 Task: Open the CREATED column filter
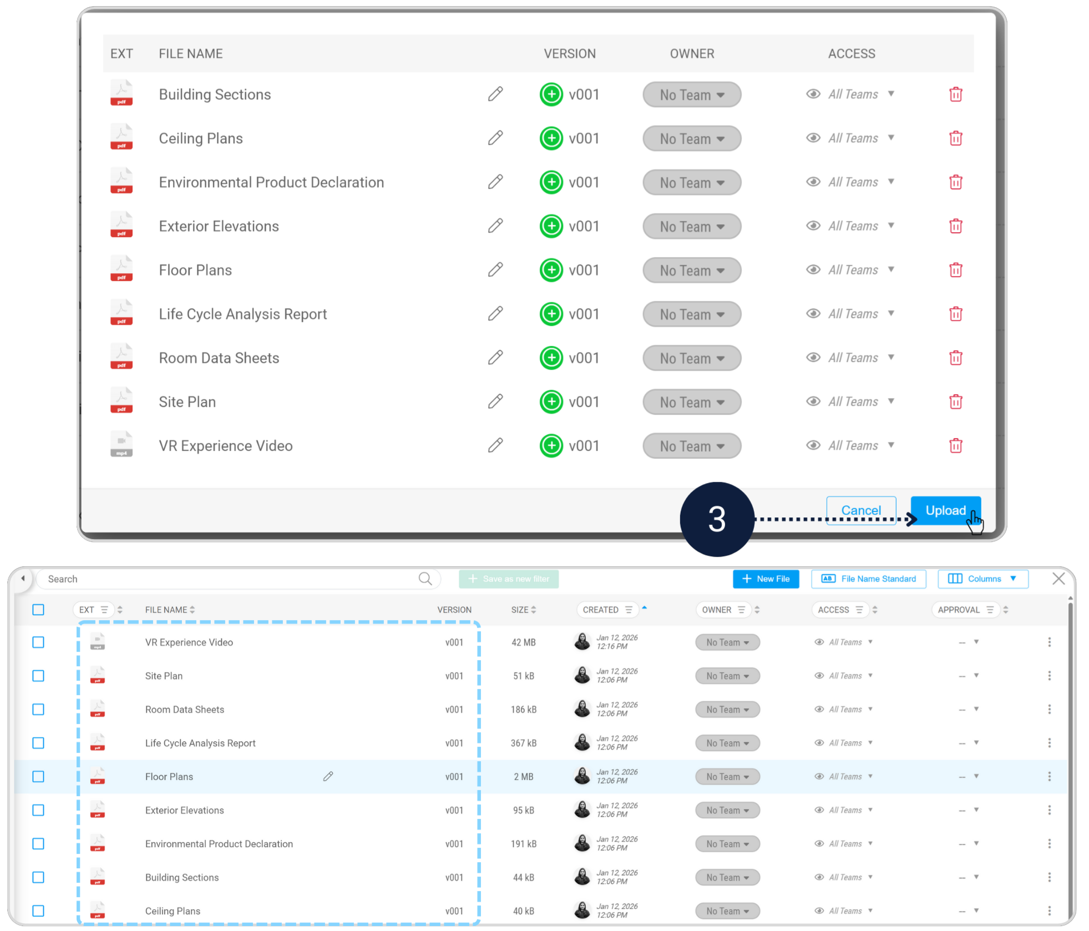pyautogui.click(x=629, y=610)
